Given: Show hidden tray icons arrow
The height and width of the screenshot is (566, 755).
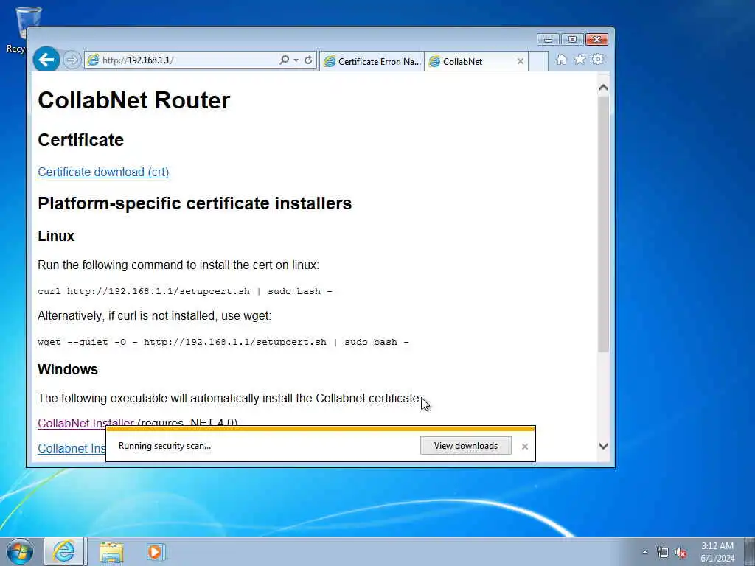Looking at the screenshot, I should pos(644,553).
